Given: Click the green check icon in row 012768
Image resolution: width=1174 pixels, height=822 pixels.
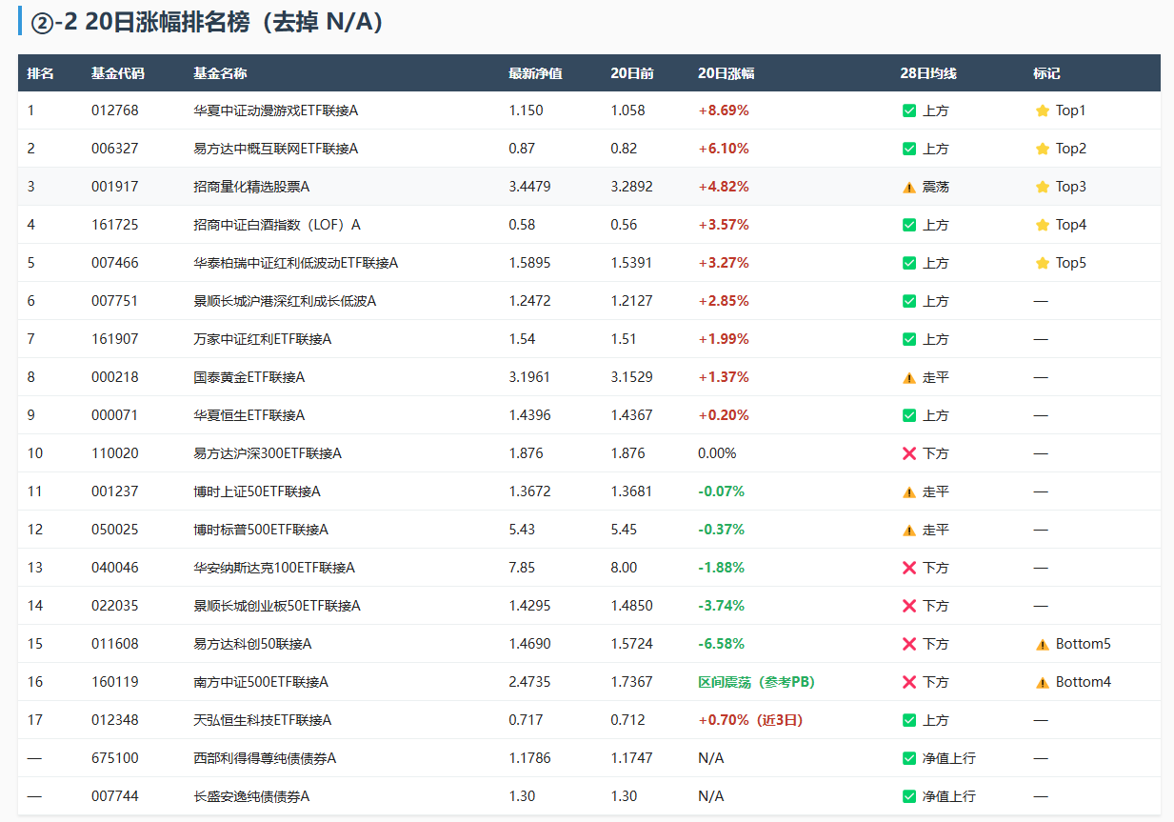Looking at the screenshot, I should click(909, 110).
